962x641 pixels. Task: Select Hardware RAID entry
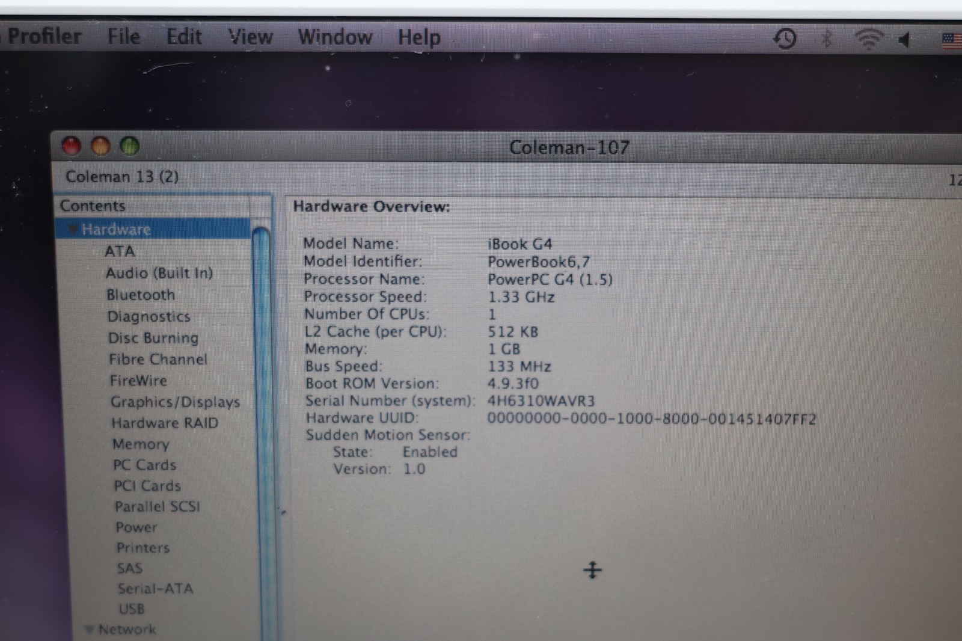pyautogui.click(x=165, y=423)
